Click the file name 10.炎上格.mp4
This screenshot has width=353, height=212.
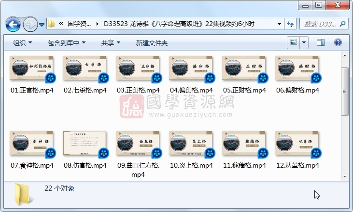(x=191, y=166)
